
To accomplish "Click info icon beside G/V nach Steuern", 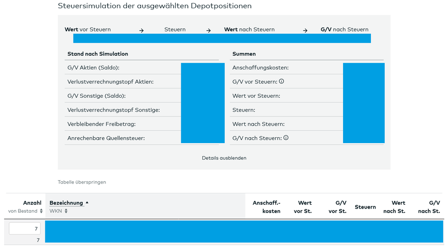I will 286,138.
